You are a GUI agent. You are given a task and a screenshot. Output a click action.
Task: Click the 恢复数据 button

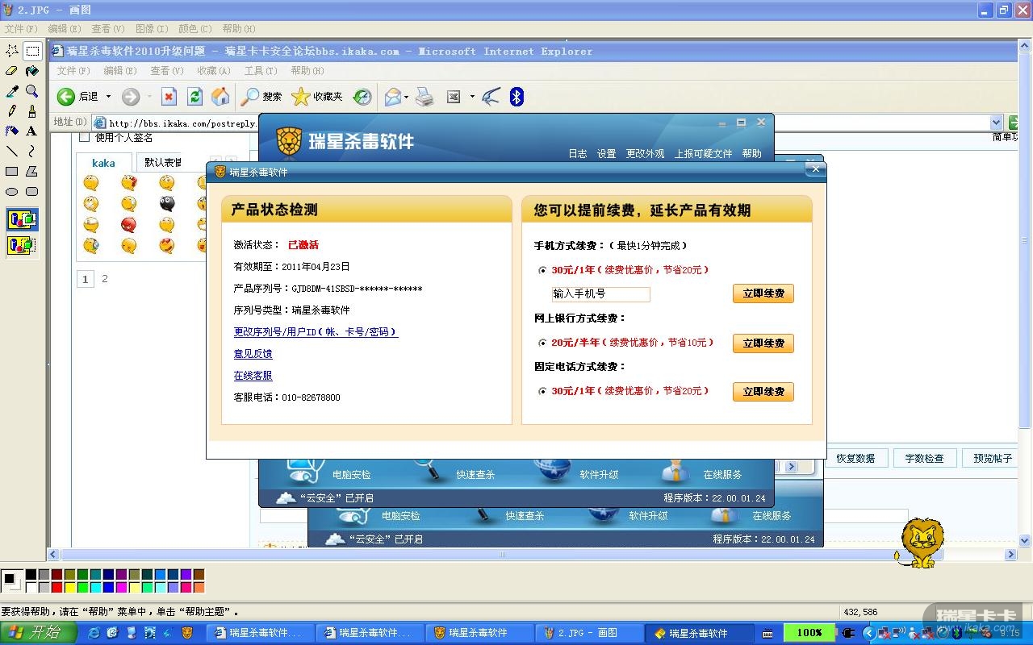coord(856,458)
